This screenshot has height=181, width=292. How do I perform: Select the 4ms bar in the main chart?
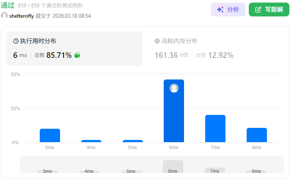[x=91, y=141]
